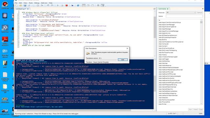Viewport: 210px width, 118px height.
Task: Select Add-Content command
Action: [163, 46]
